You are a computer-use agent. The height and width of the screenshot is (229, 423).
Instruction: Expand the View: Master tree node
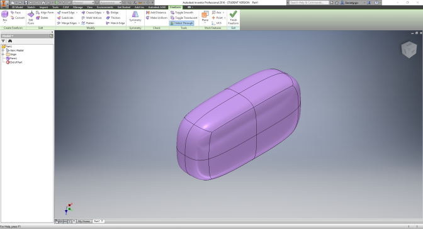3,50
